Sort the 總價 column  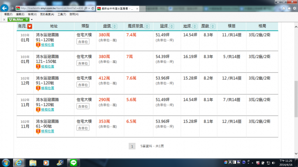(115, 26)
